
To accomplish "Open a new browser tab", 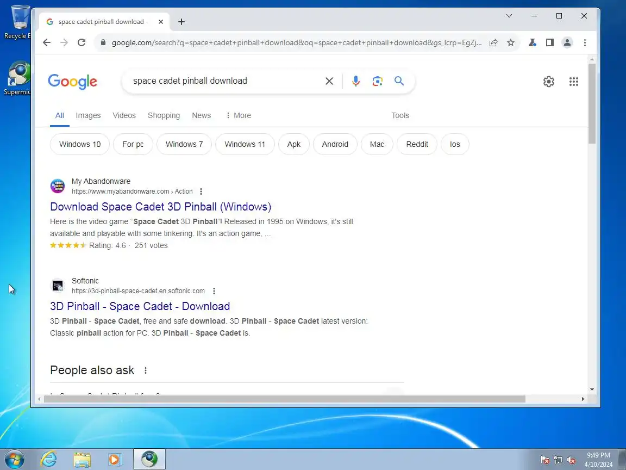I will 181,22.
